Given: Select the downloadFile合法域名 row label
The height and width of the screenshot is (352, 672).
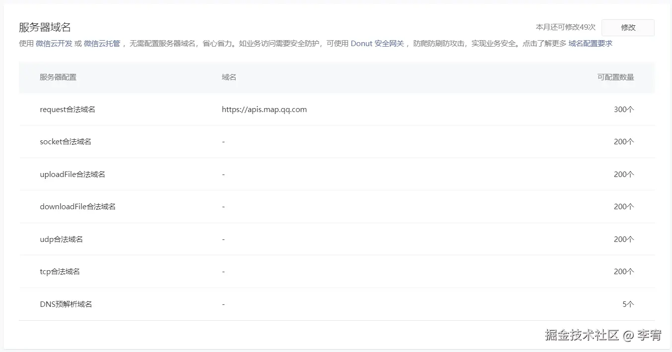Looking at the screenshot, I should tap(77, 207).
